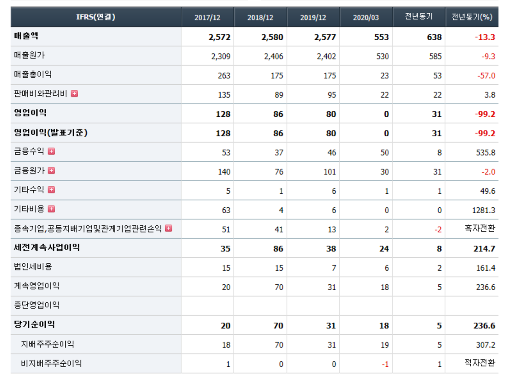Image resolution: width=507 pixels, height=380 pixels.
Task: Click the 553 revenue value for 2020/03
Action: click(382, 37)
